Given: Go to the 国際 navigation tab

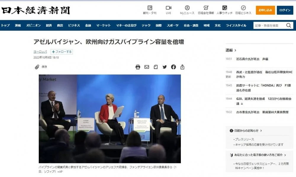Looking at the screenshot, I should click(x=159, y=25).
